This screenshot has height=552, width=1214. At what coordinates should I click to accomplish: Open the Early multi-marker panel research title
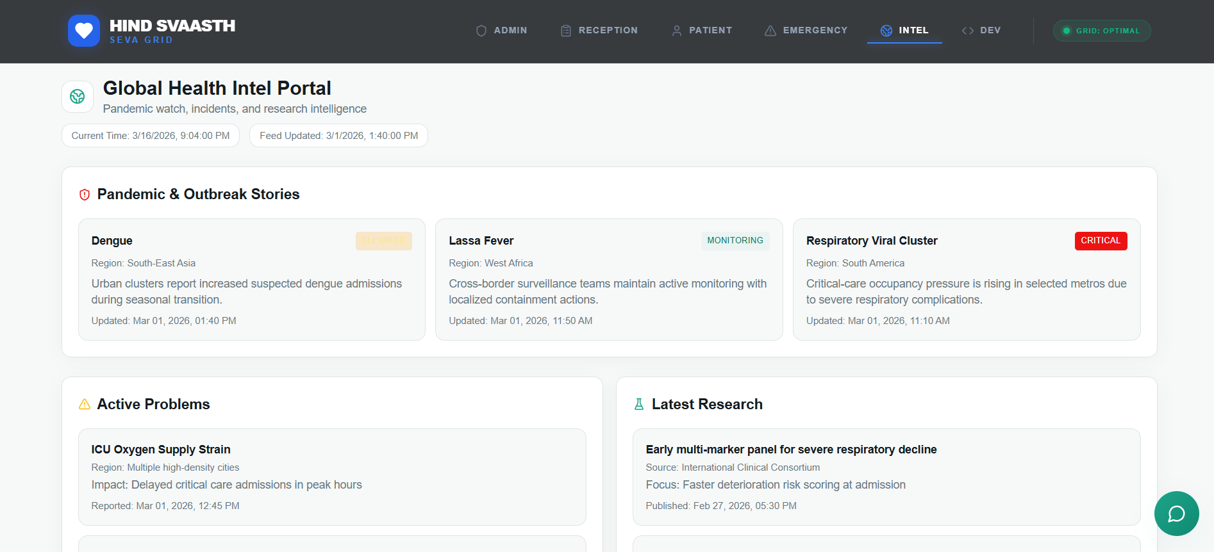pos(791,450)
